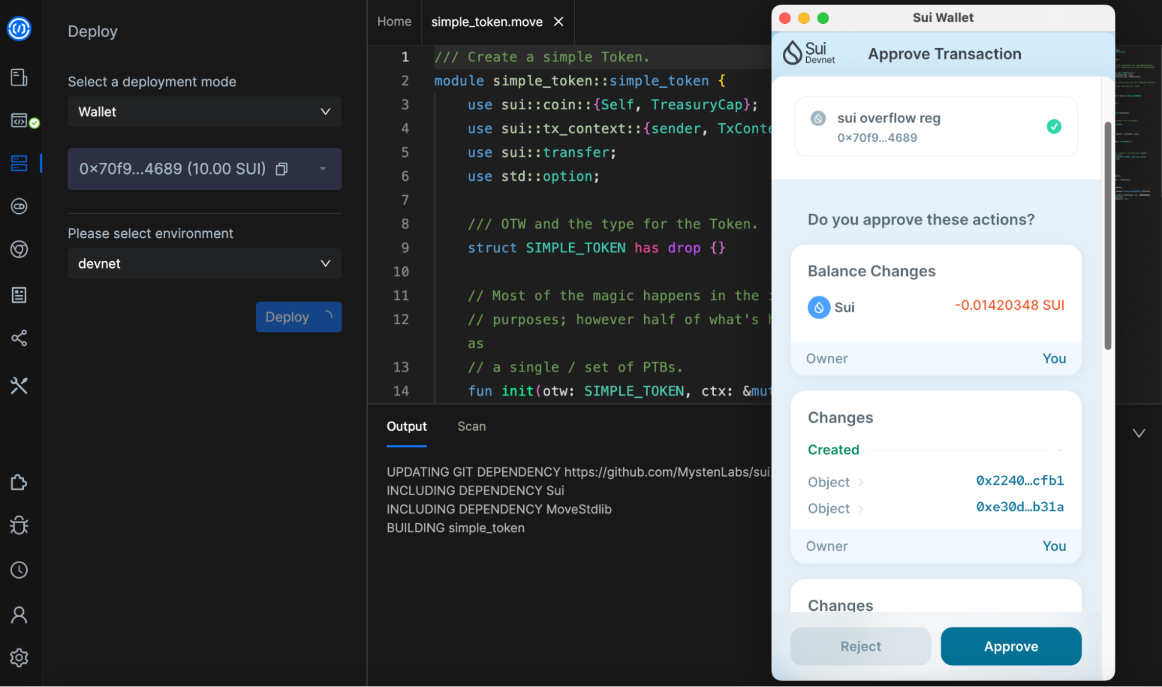Switch to the Home tab
This screenshot has height=687, width=1162.
(394, 22)
